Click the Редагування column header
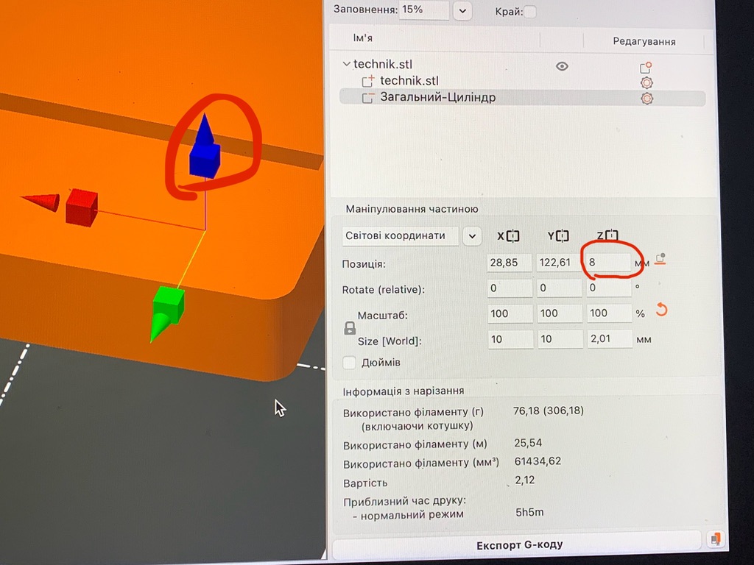 (x=644, y=41)
